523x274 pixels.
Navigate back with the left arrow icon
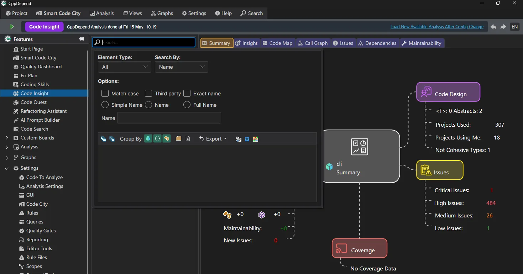[493, 27]
